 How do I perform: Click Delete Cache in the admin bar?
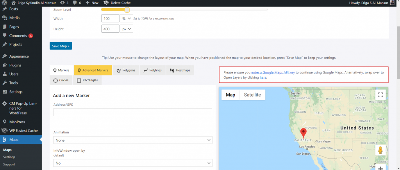(118, 3)
